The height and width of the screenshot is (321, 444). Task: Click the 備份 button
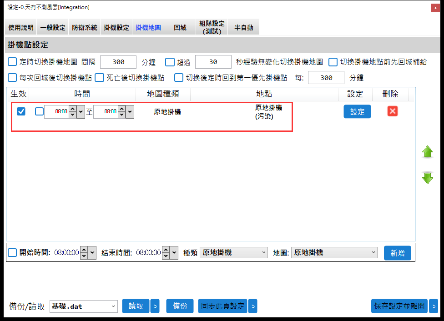[180, 306]
